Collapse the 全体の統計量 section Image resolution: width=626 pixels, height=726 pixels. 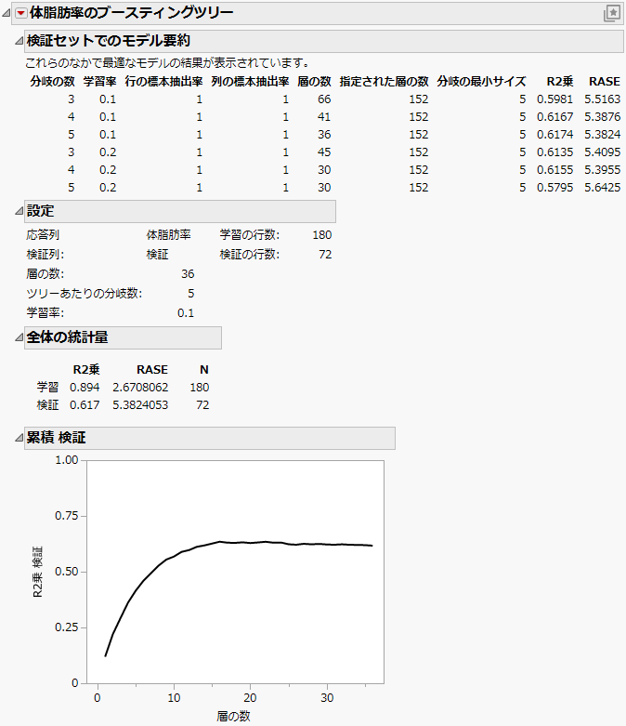19,337
